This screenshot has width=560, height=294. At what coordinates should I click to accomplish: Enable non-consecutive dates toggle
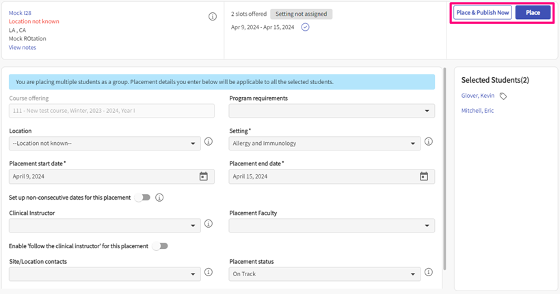(142, 198)
